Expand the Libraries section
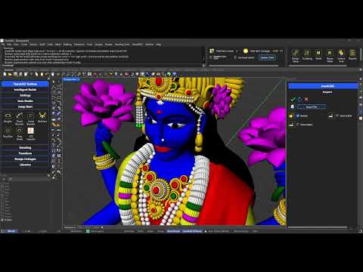This screenshot has height=272, width=363. pos(25,165)
